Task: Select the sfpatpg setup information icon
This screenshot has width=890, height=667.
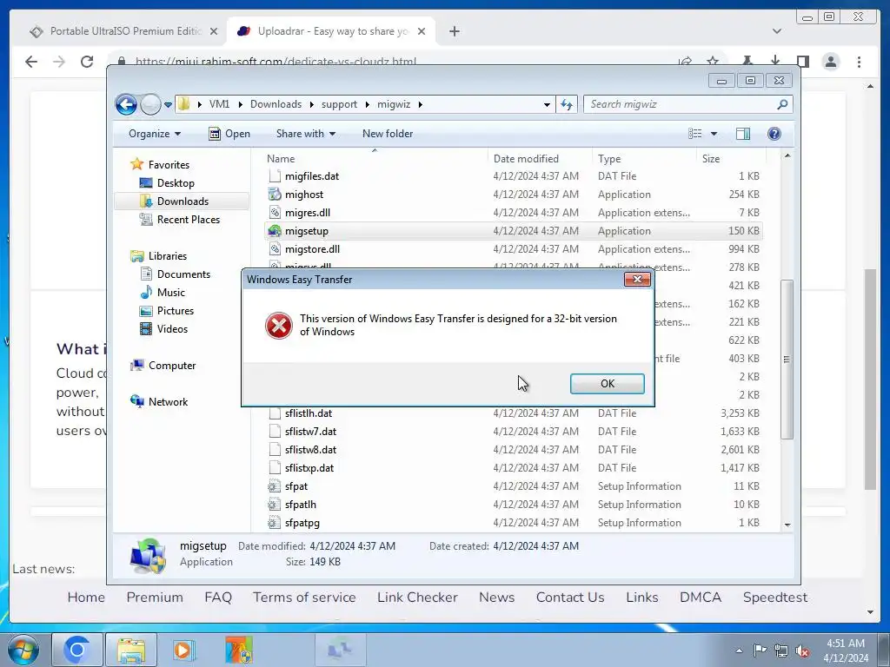Action: pyautogui.click(x=275, y=522)
